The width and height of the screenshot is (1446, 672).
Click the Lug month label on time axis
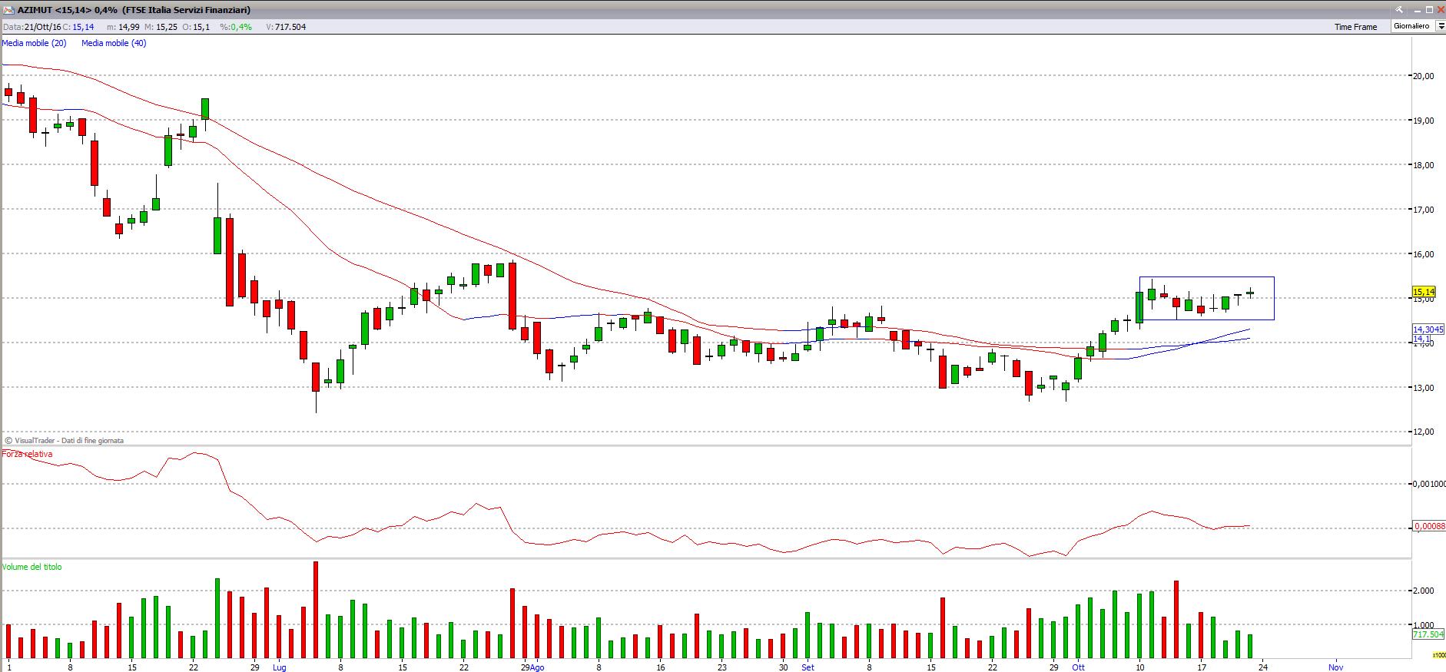pos(279,667)
